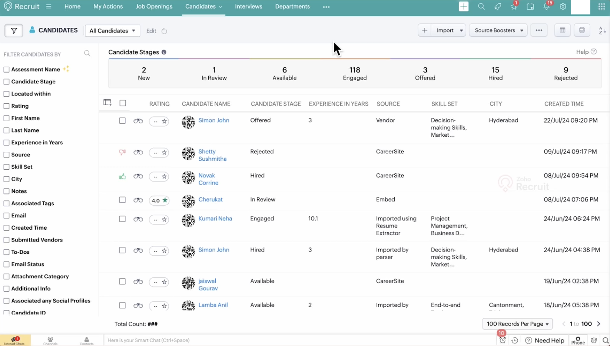Screen dimensions: 610x346
Task: Open the user profile avatar
Action: pos(580,7)
